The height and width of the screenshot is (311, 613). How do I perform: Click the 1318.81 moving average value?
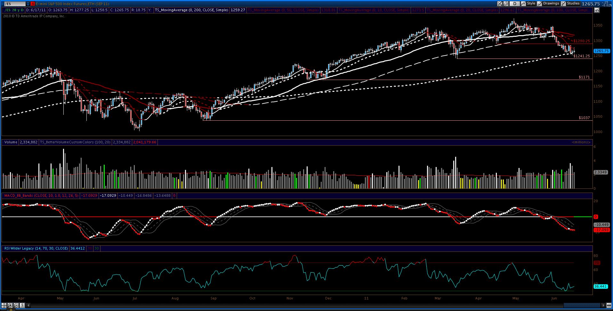[329, 10]
